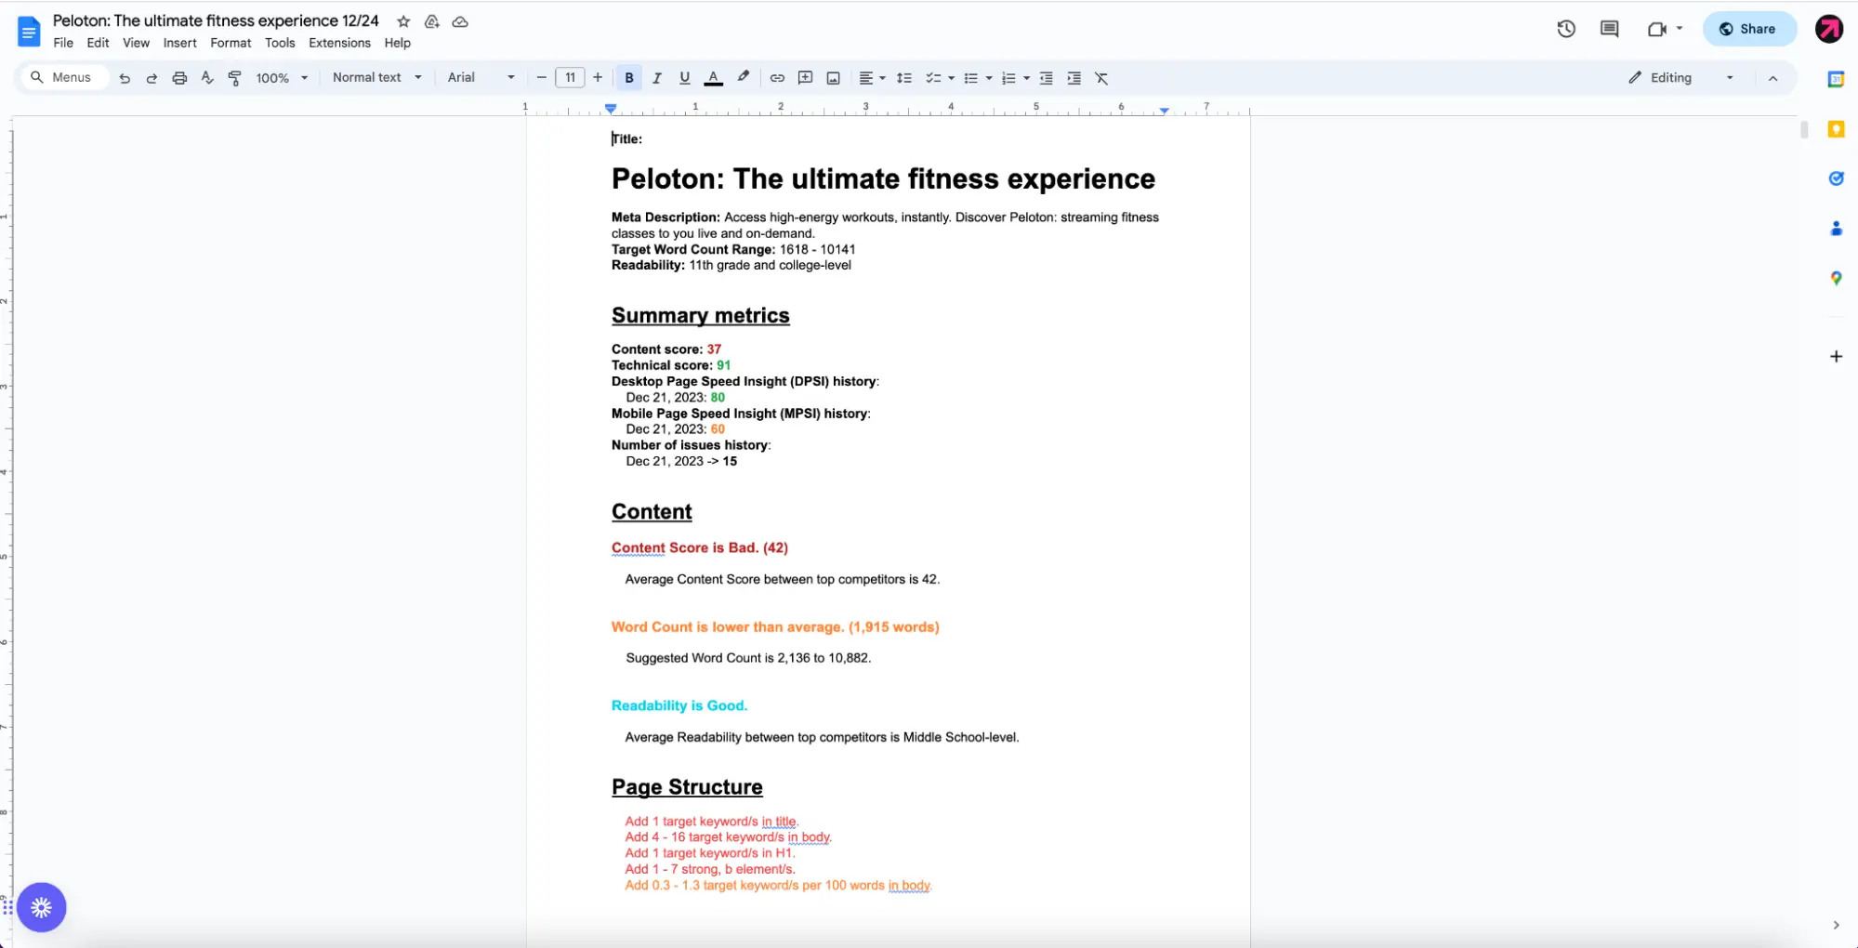
Task: Open the Extensions menu
Action: point(339,43)
